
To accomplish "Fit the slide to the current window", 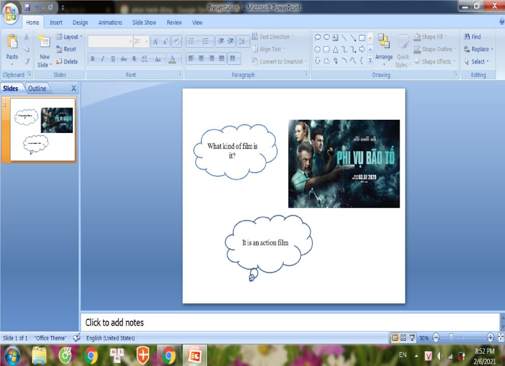I will click(x=501, y=337).
